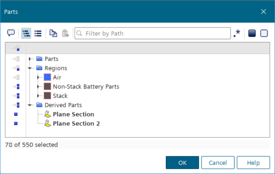The width and height of the screenshot is (275, 174).
Task: Expand the Parts folder node
Action: click(30, 59)
